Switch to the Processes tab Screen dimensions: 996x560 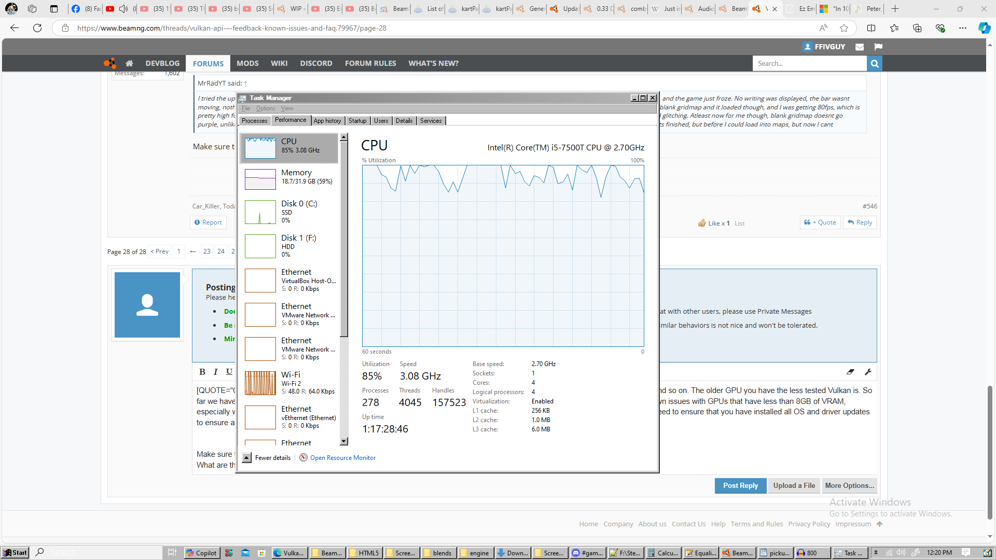[x=254, y=121]
